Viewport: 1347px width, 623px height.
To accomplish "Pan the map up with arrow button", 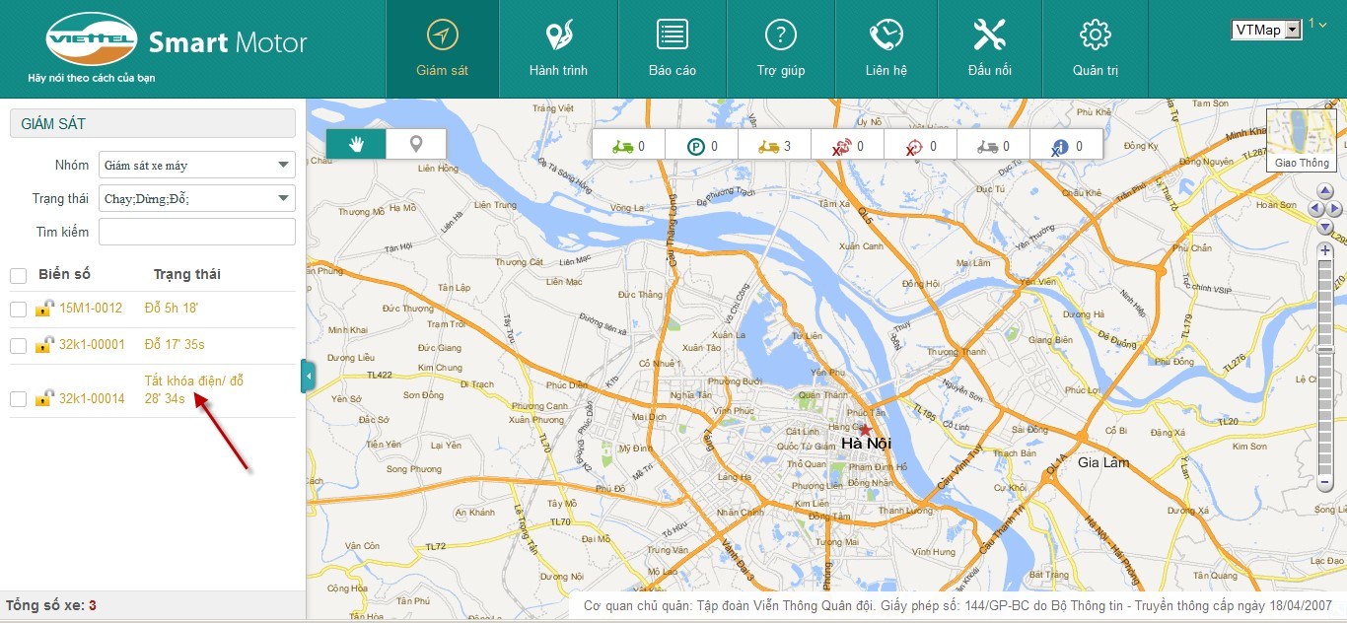I will point(1324,192).
